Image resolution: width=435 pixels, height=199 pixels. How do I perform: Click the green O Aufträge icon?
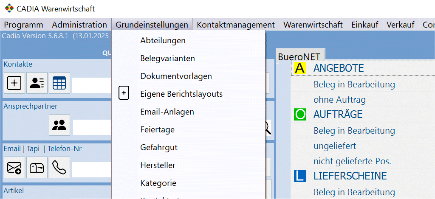(300, 115)
